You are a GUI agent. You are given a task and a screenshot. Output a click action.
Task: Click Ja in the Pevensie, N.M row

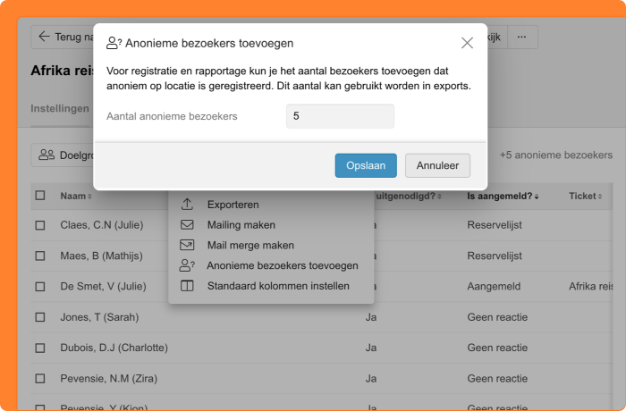(371, 378)
